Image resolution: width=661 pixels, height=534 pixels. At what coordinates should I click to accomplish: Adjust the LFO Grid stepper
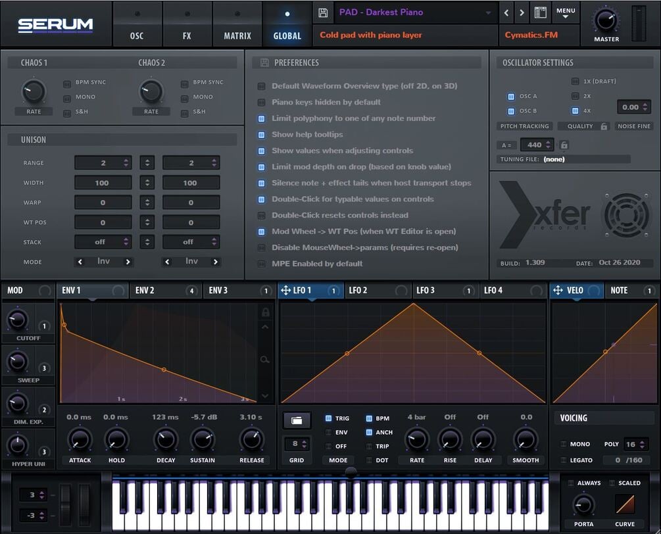pyautogui.click(x=305, y=444)
